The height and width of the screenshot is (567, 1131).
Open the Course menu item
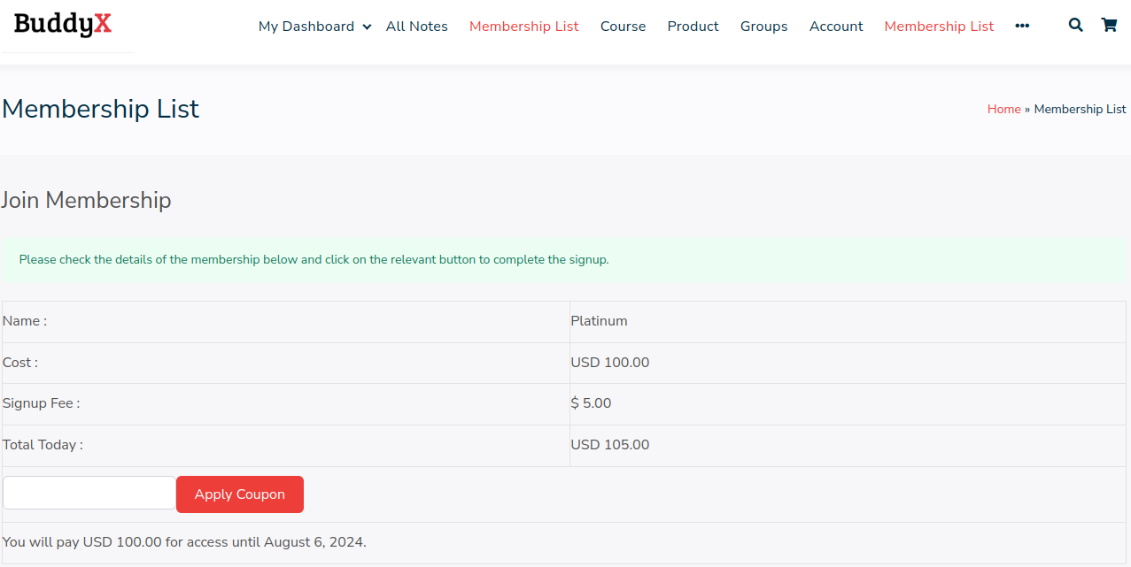click(x=623, y=27)
